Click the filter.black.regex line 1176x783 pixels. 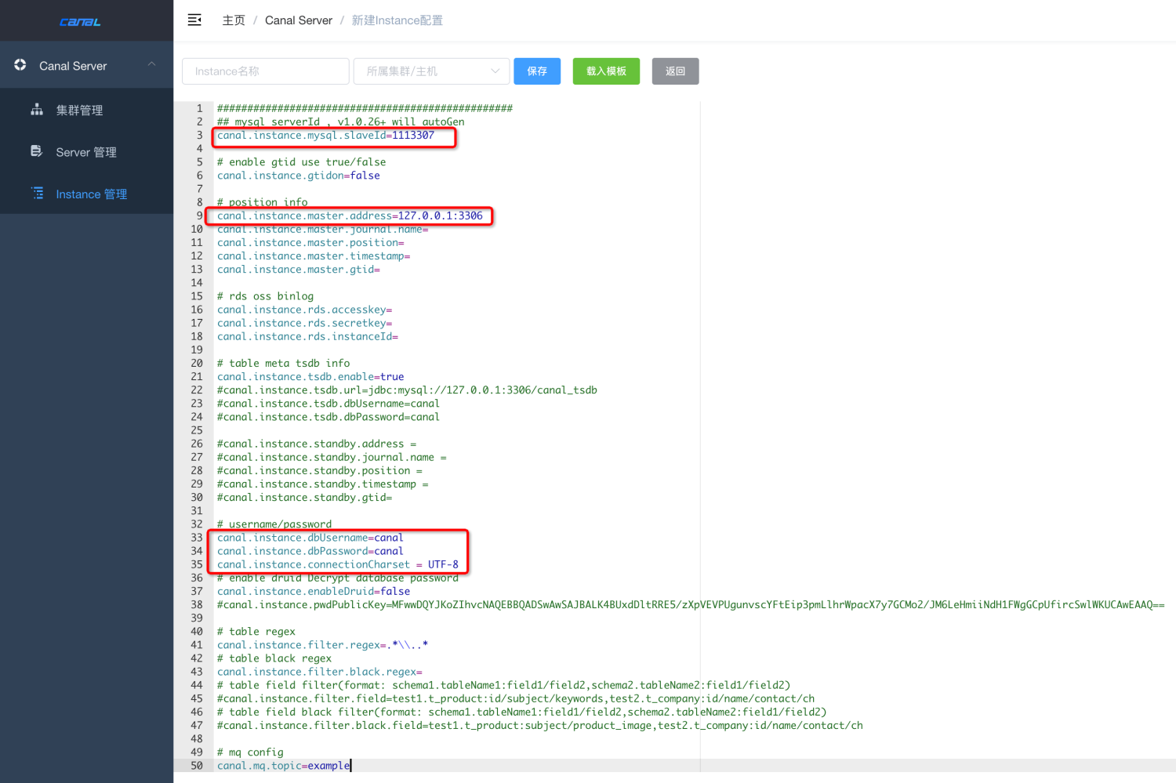pos(320,672)
